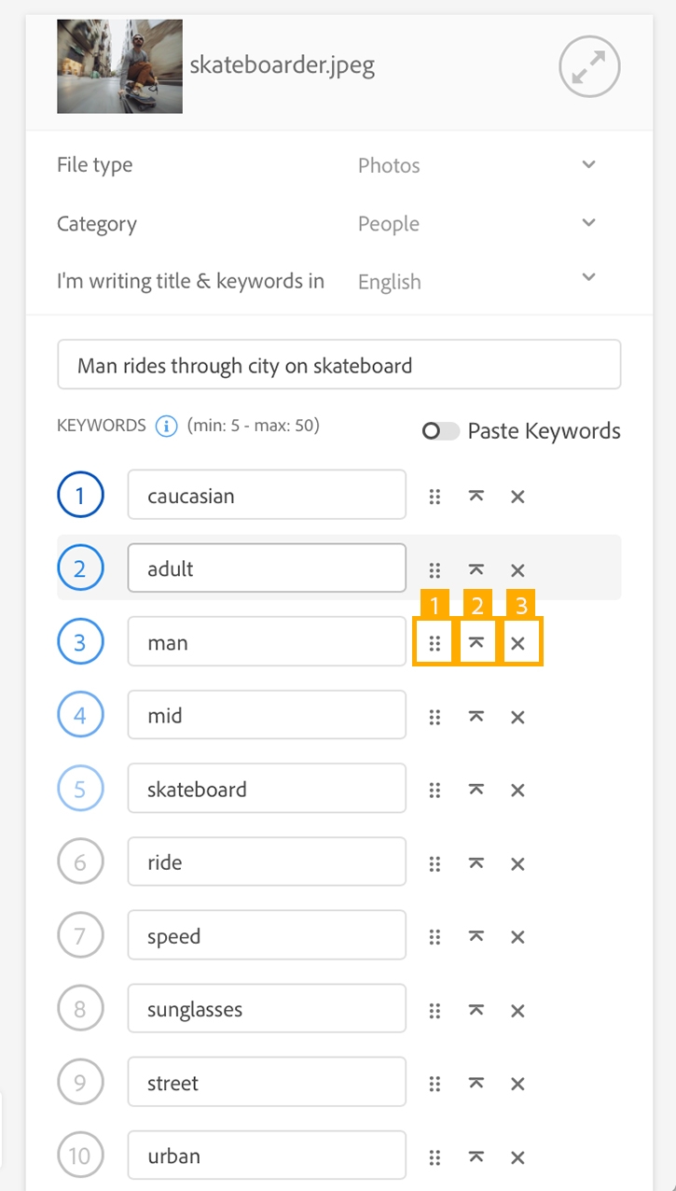
Task: Delete the 'skateboard' keyword
Action: click(x=518, y=790)
